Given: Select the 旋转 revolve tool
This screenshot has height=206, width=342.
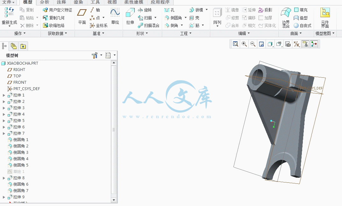Looking at the screenshot, I should point(145,10).
